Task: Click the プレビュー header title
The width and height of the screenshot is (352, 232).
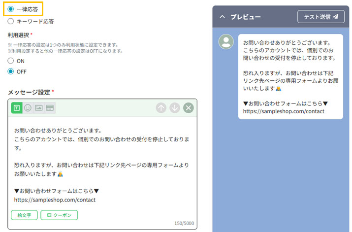Action: (x=246, y=17)
